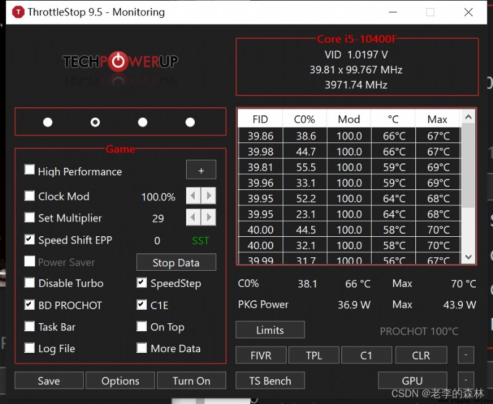Click the minus button next to GPU

pos(466,380)
